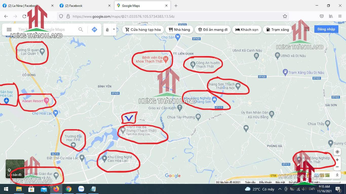Toggle the Vietnamese input tool button
Screen dimensions: 346x194
click(x=107, y=30)
